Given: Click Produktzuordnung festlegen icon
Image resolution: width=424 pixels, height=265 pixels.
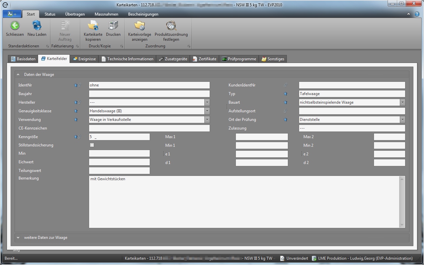Looking at the screenshot, I should pyautogui.click(x=171, y=26).
